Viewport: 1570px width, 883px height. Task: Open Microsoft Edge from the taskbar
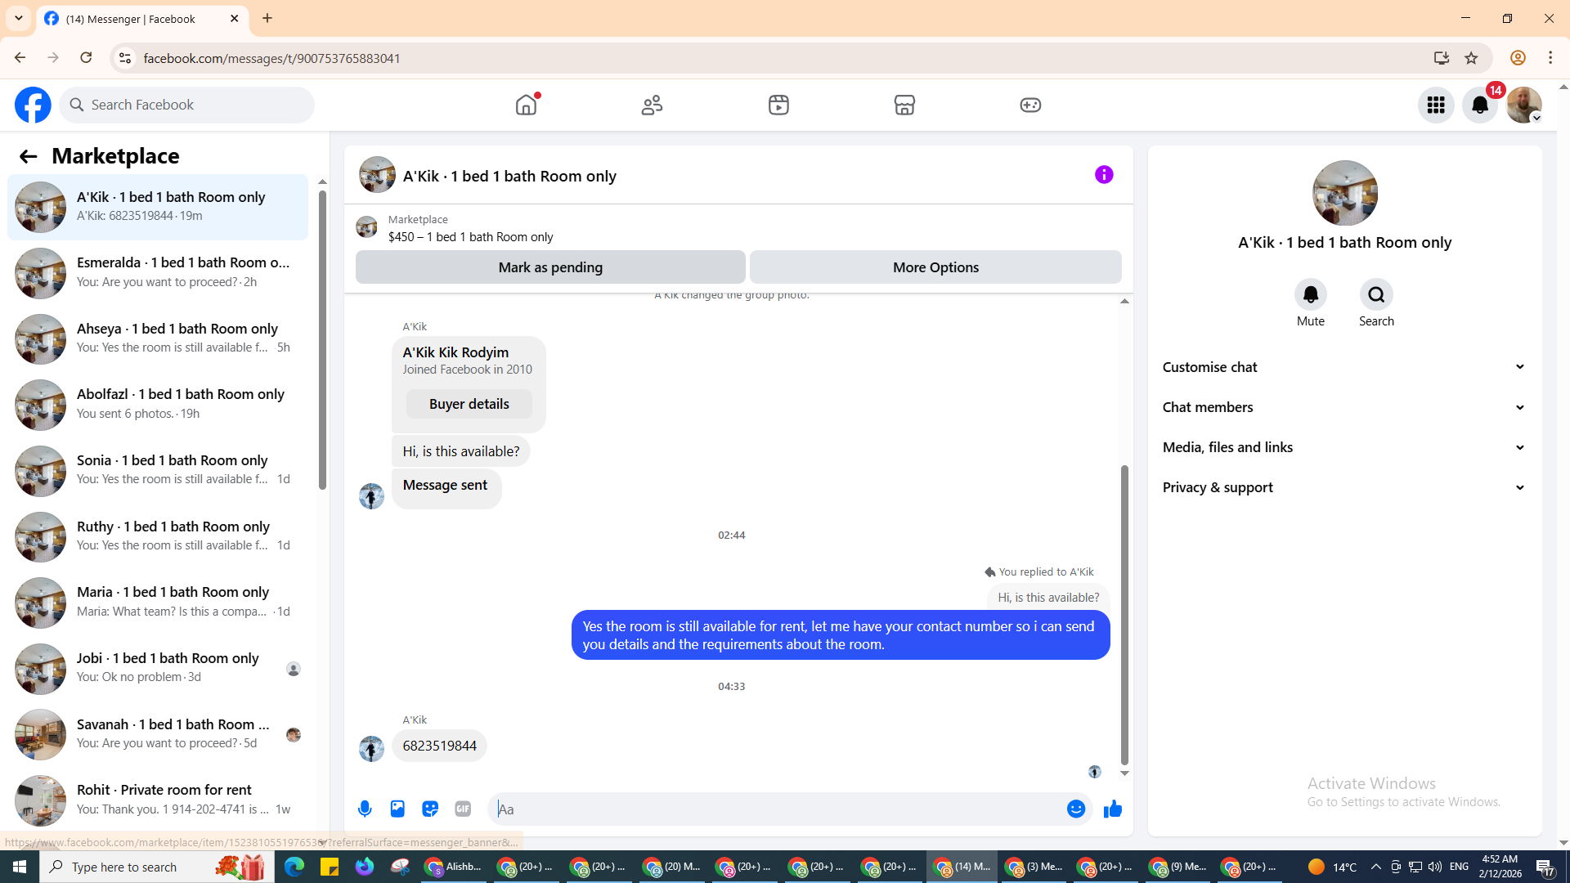[294, 867]
